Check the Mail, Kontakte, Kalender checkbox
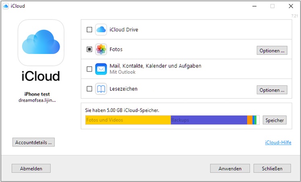301x182 pixels. coord(89,69)
